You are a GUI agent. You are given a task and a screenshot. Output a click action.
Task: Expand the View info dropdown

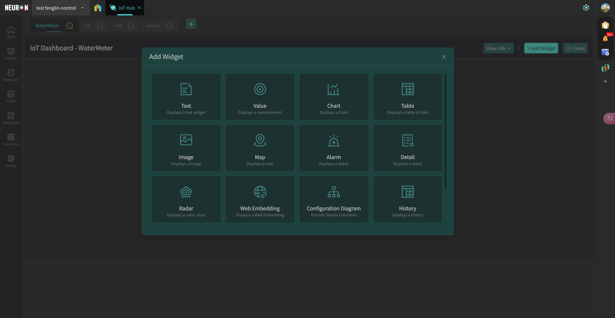[x=498, y=48]
